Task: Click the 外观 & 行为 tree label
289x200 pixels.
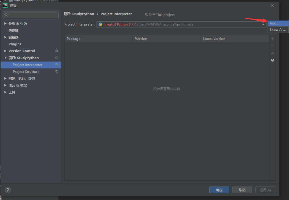Action: coord(18,24)
